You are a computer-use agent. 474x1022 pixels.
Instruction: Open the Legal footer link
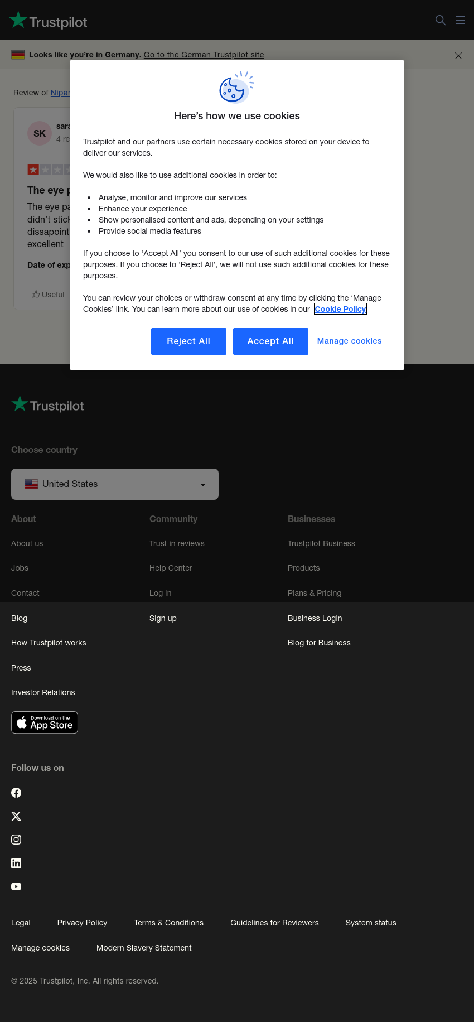tap(21, 923)
